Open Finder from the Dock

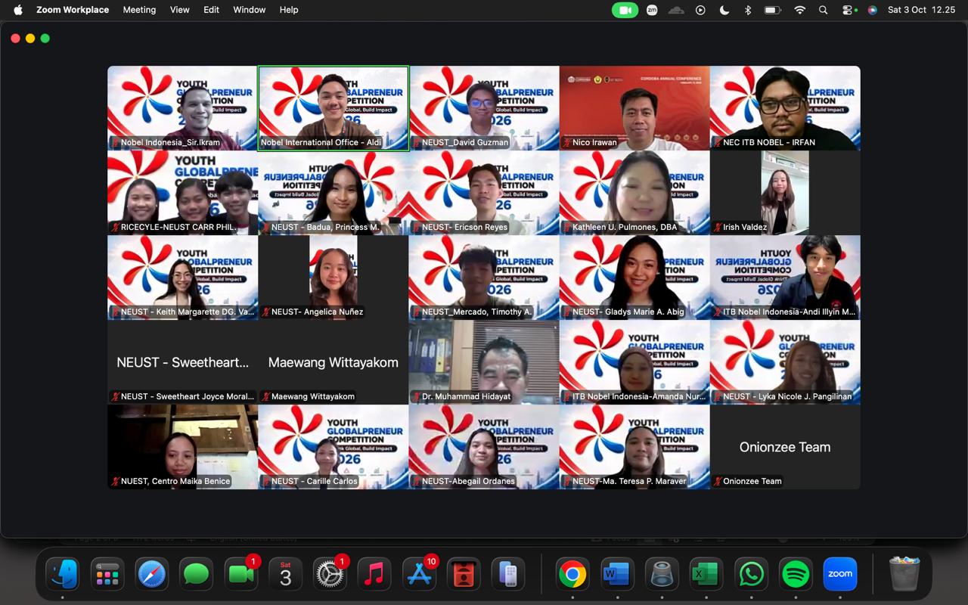click(x=62, y=574)
